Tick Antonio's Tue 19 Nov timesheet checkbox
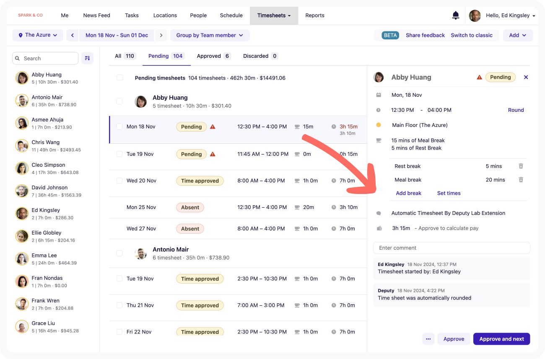Image resolution: width=545 pixels, height=359 pixels. [x=119, y=279]
